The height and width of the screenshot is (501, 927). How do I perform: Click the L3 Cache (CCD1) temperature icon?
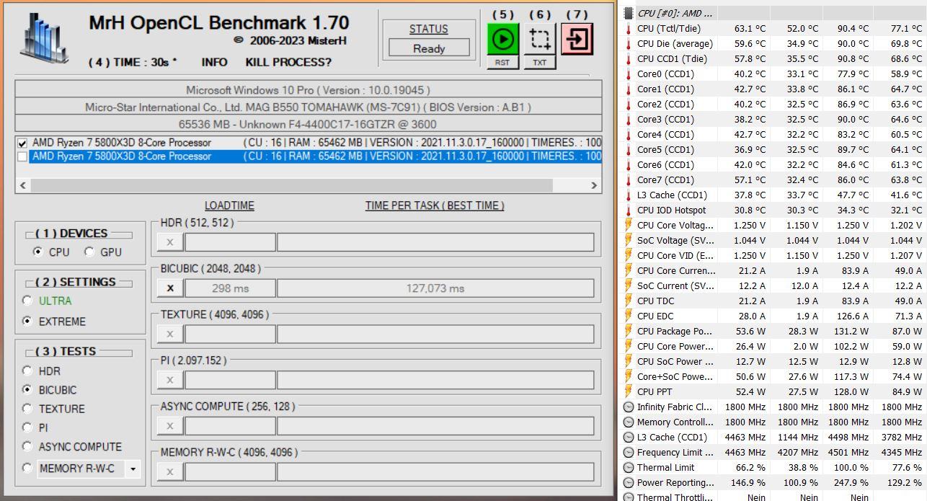(629, 195)
